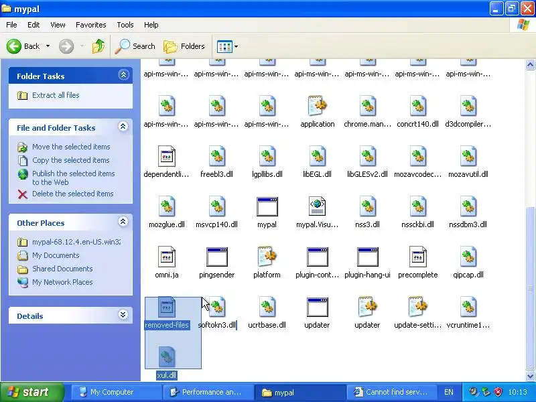536x402 pixels.
Task: Select the nss3.dll file icon
Action: click(367, 207)
